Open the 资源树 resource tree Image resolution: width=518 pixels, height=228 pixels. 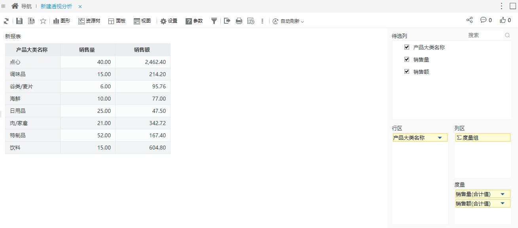click(89, 21)
